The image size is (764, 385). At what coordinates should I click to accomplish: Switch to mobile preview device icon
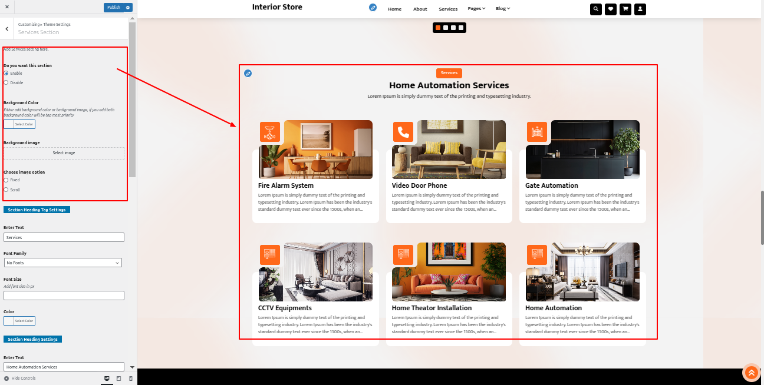[x=130, y=379]
